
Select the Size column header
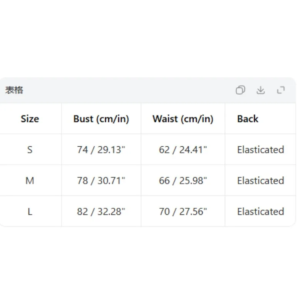pos(30,119)
